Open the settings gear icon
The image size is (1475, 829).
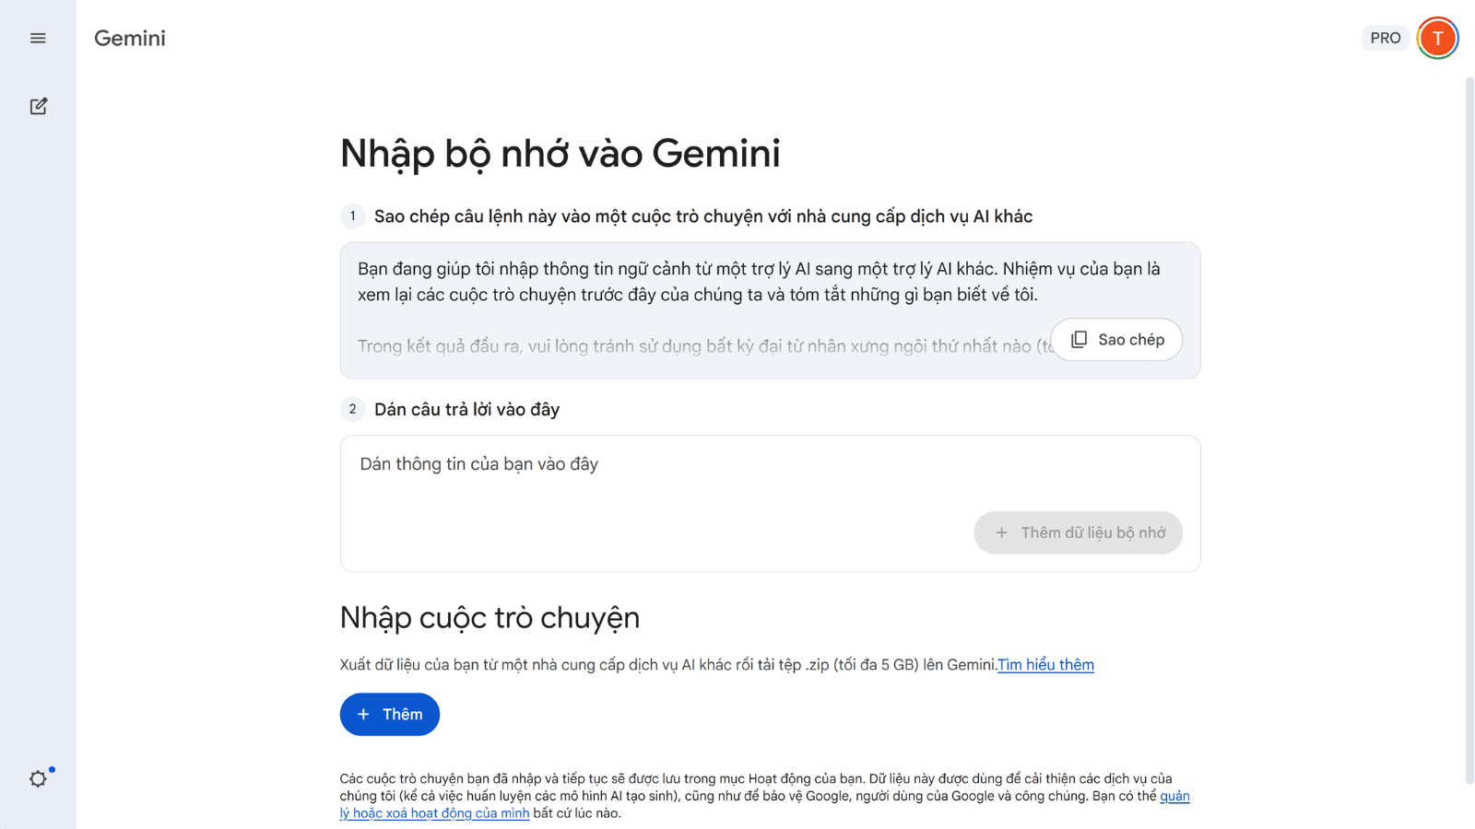[38, 778]
